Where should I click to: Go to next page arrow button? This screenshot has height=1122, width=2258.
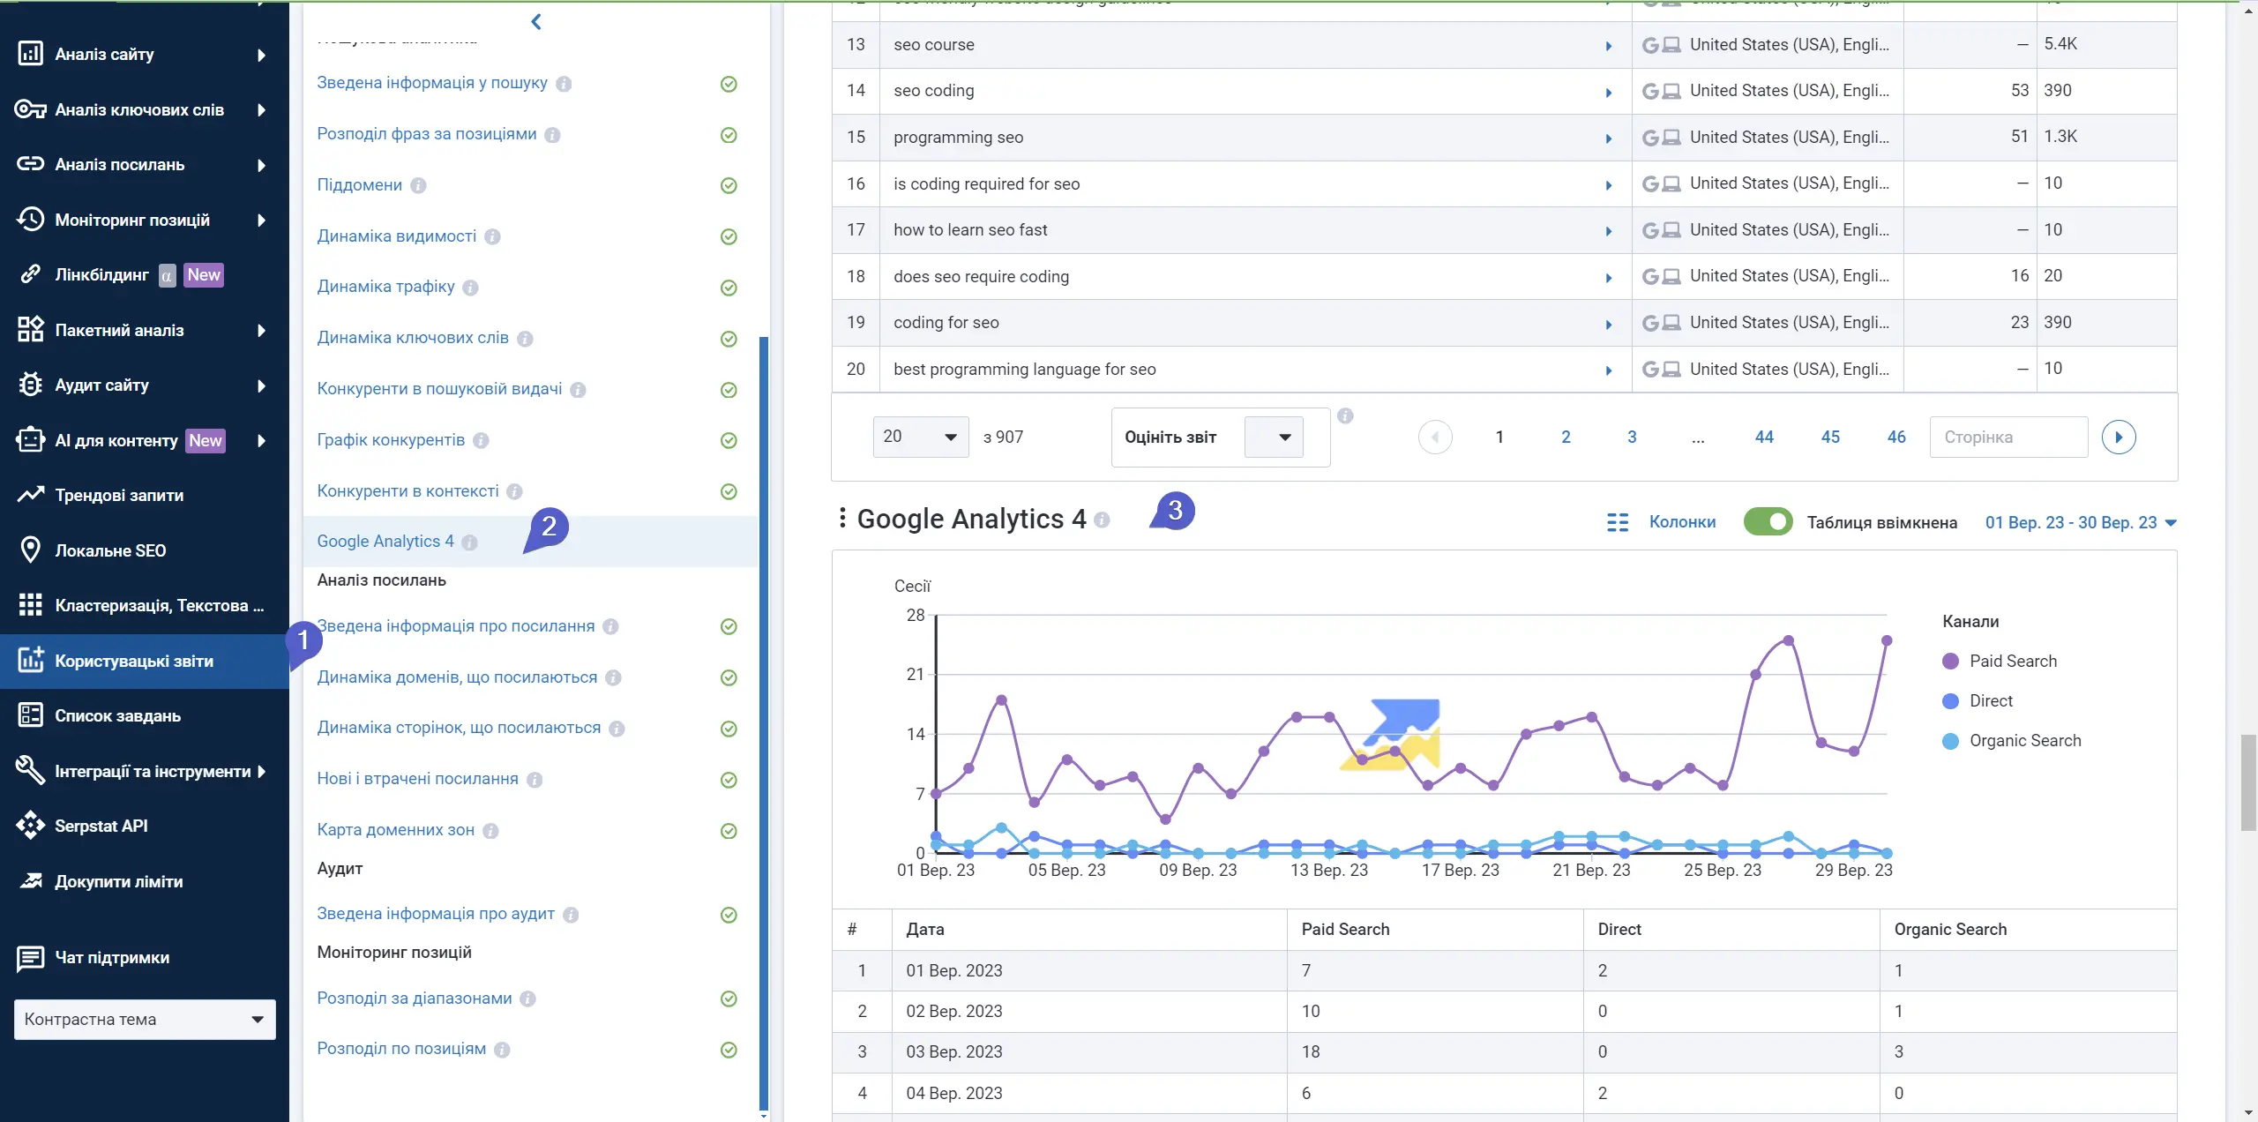click(2118, 438)
